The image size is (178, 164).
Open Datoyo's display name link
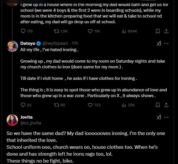click(28, 43)
